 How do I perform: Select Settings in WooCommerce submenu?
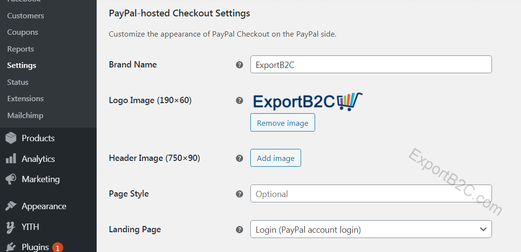(22, 65)
